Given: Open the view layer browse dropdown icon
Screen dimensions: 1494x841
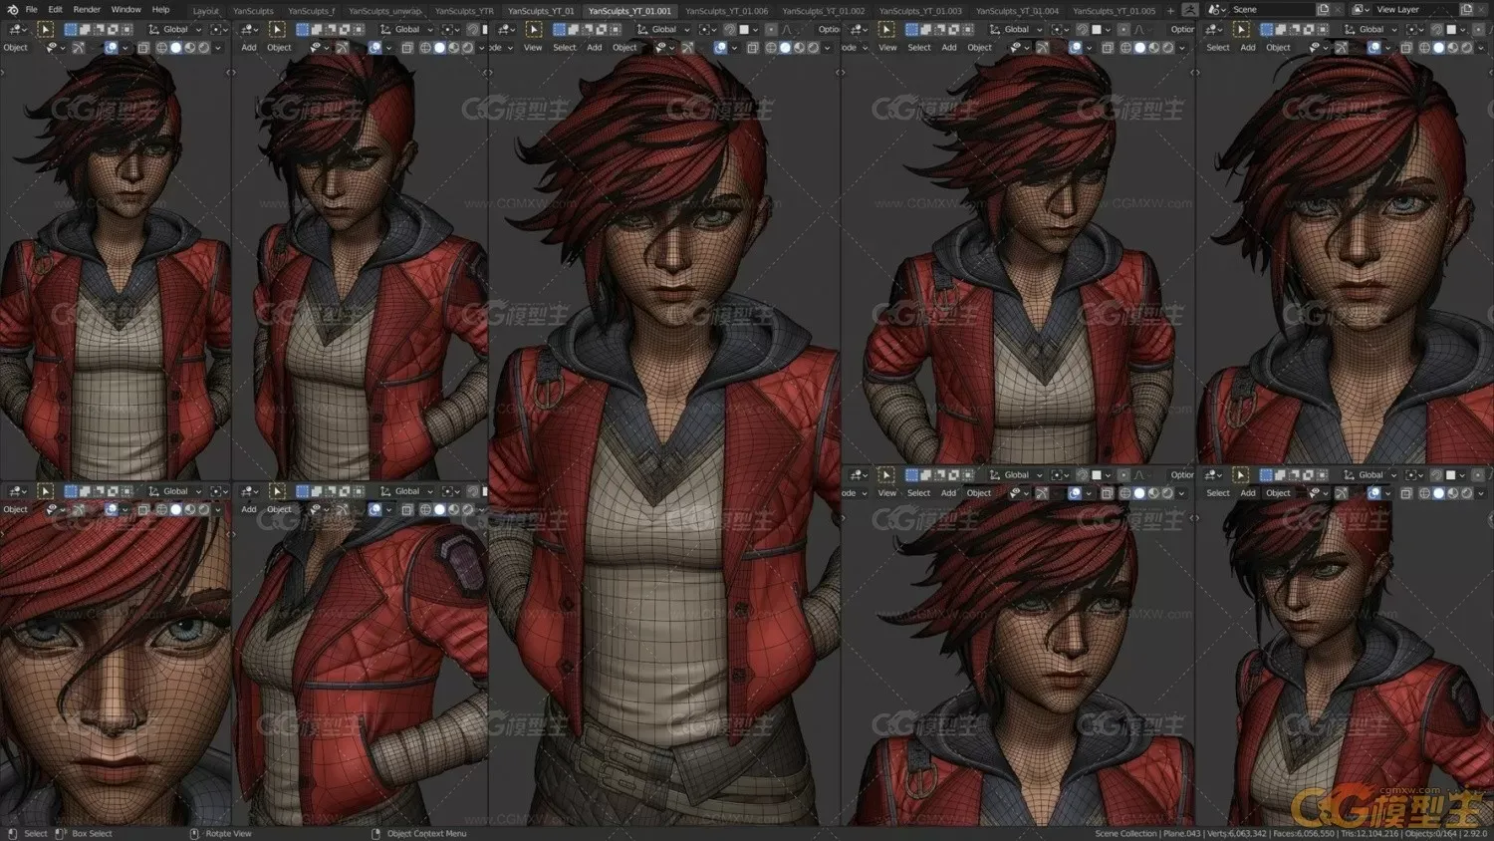Looking at the screenshot, I should [1361, 9].
